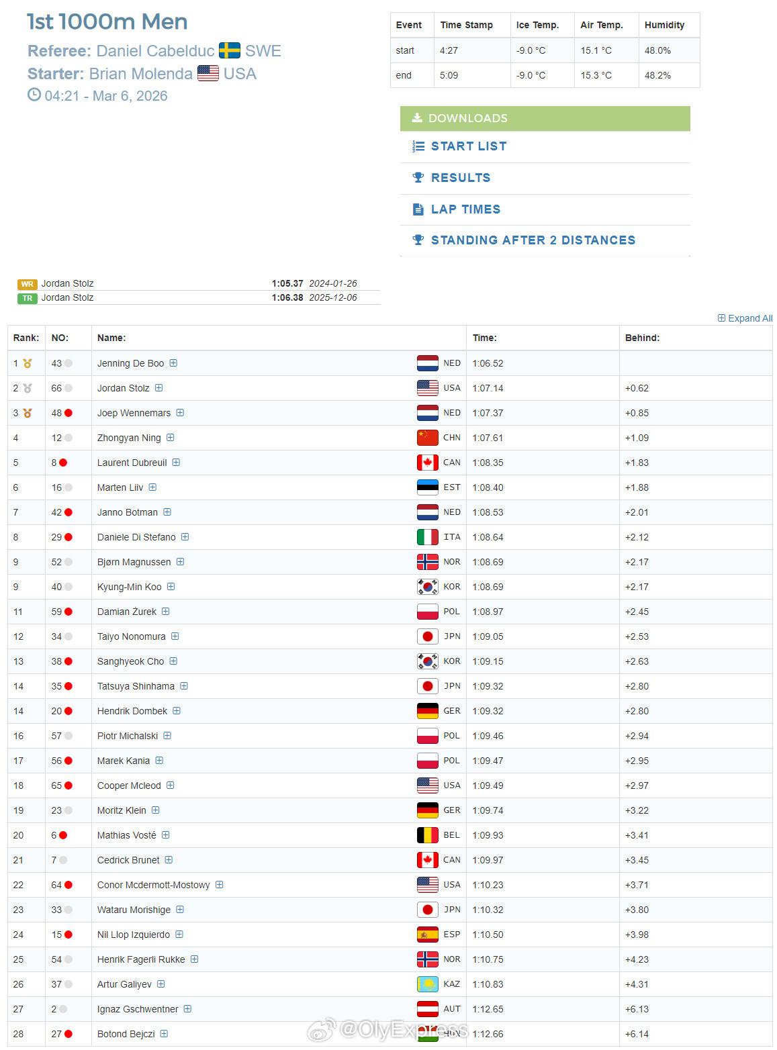
Task: Open the START LIST download
Action: click(469, 146)
